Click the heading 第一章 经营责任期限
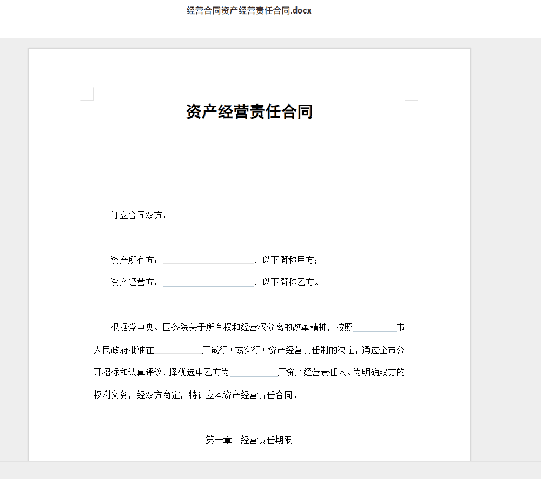This screenshot has height=482, width=541. coord(249,440)
